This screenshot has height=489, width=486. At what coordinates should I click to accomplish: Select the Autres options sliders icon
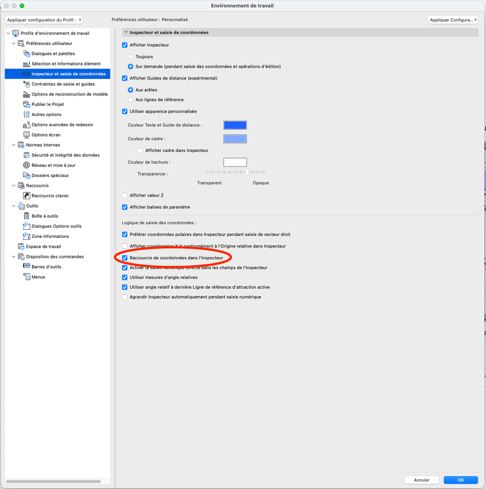click(x=26, y=115)
